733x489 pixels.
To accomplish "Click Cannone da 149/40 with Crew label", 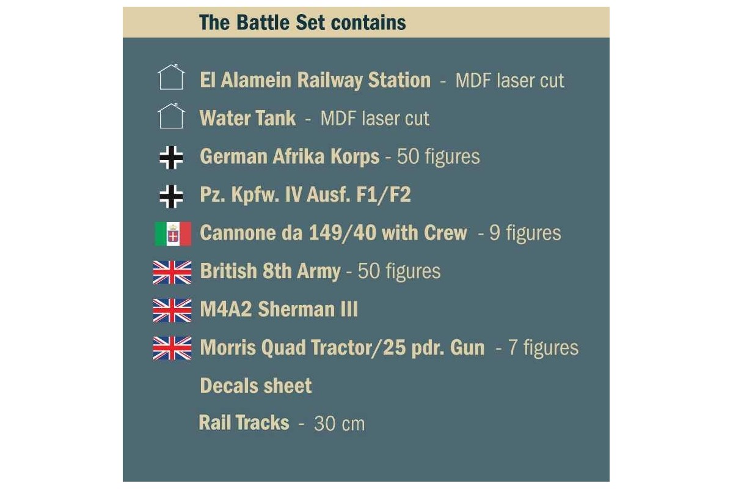I will click(x=334, y=233).
